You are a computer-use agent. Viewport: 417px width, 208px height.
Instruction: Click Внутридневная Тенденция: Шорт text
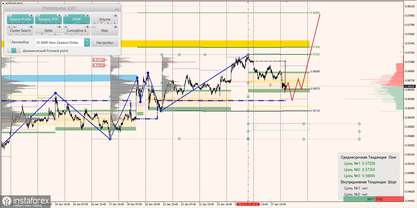coord(368,182)
